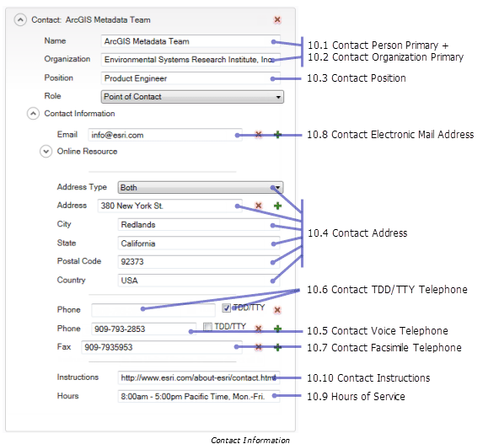Screen dimensions: 483x444
Task: Click the Fax field 909-7935953
Action: coord(162,347)
